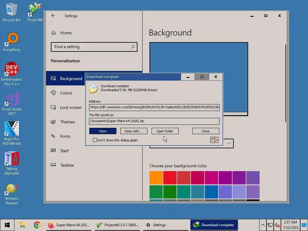
Task: Select Background in Personalization sidebar
Action: point(66,79)
